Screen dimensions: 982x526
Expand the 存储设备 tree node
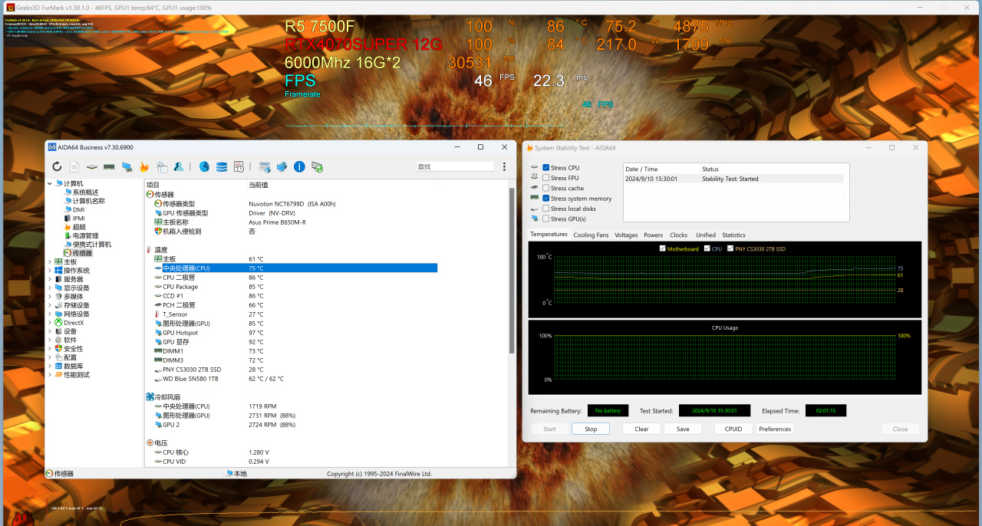(50, 305)
